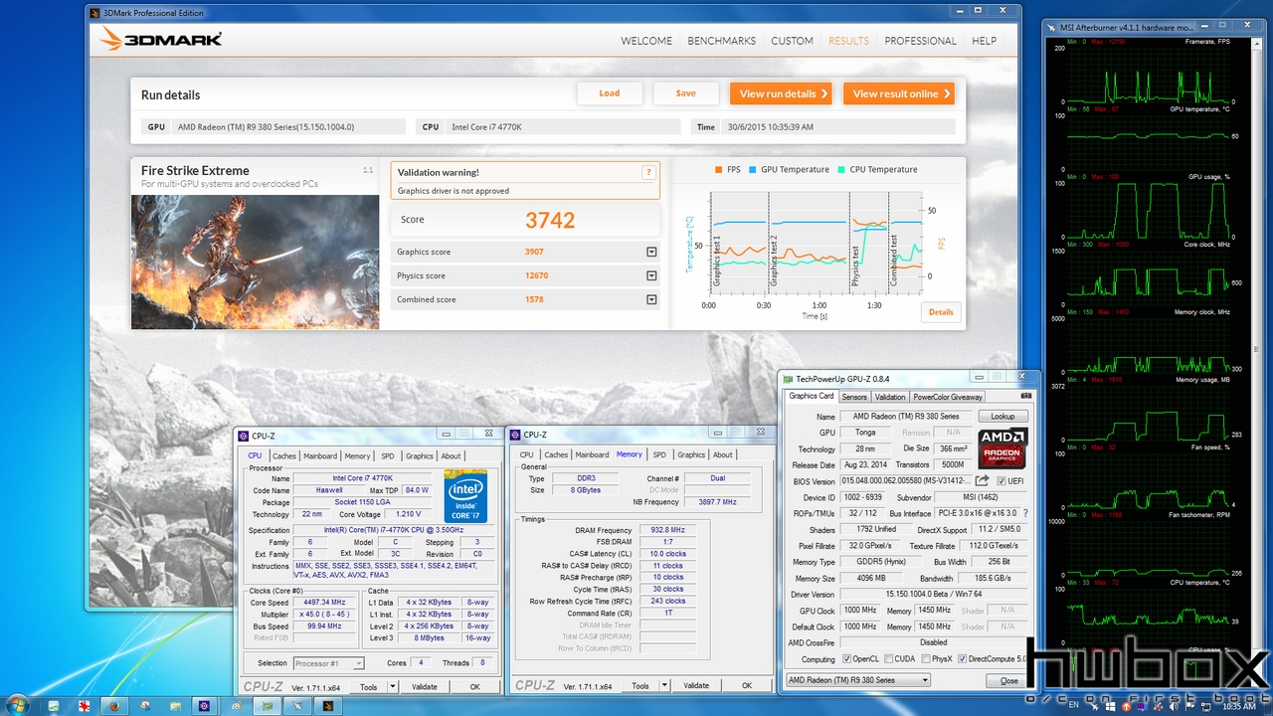Image resolution: width=1273 pixels, height=716 pixels.
Task: Switch to the CUSTOM tab in 3DMark
Action: coord(792,41)
